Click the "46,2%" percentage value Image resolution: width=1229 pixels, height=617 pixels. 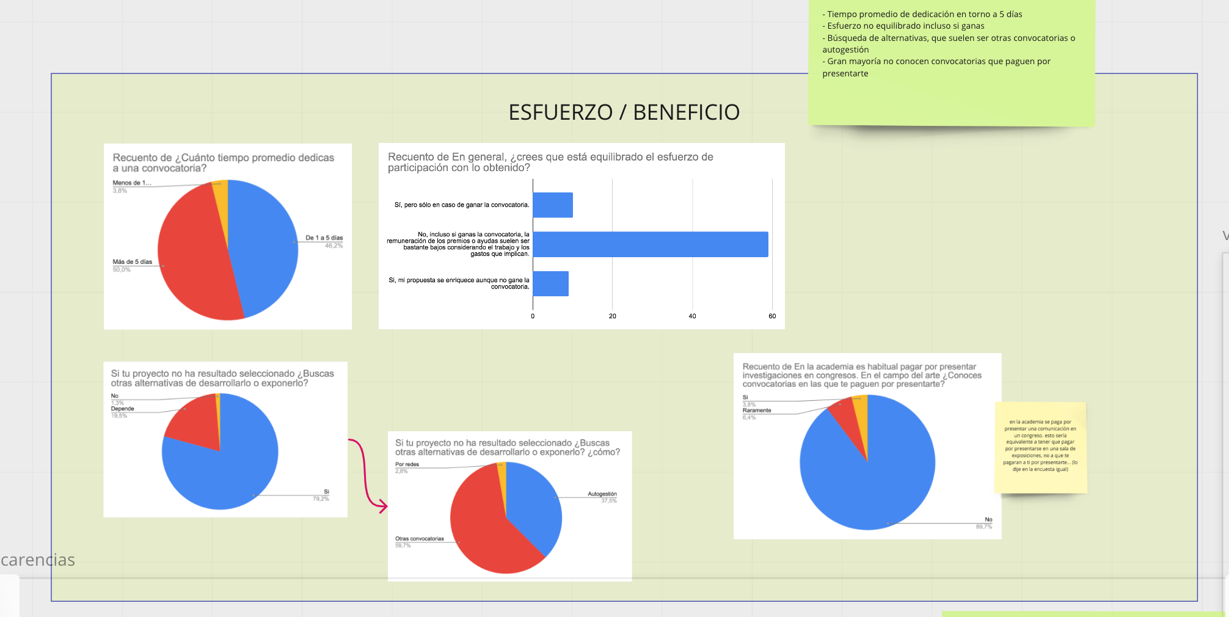[x=334, y=246]
